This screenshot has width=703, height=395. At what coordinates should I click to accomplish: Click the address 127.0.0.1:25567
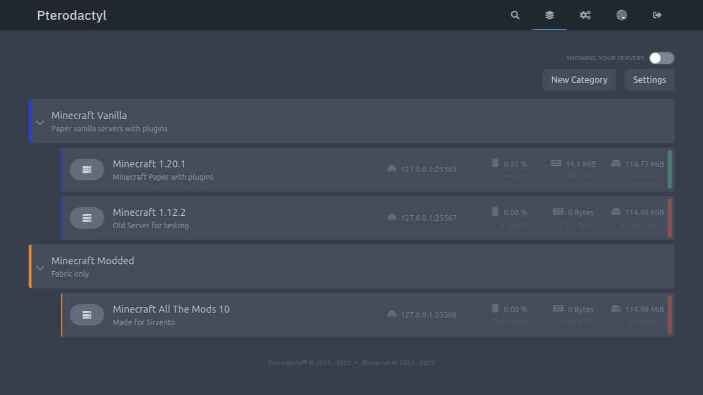tap(428, 218)
